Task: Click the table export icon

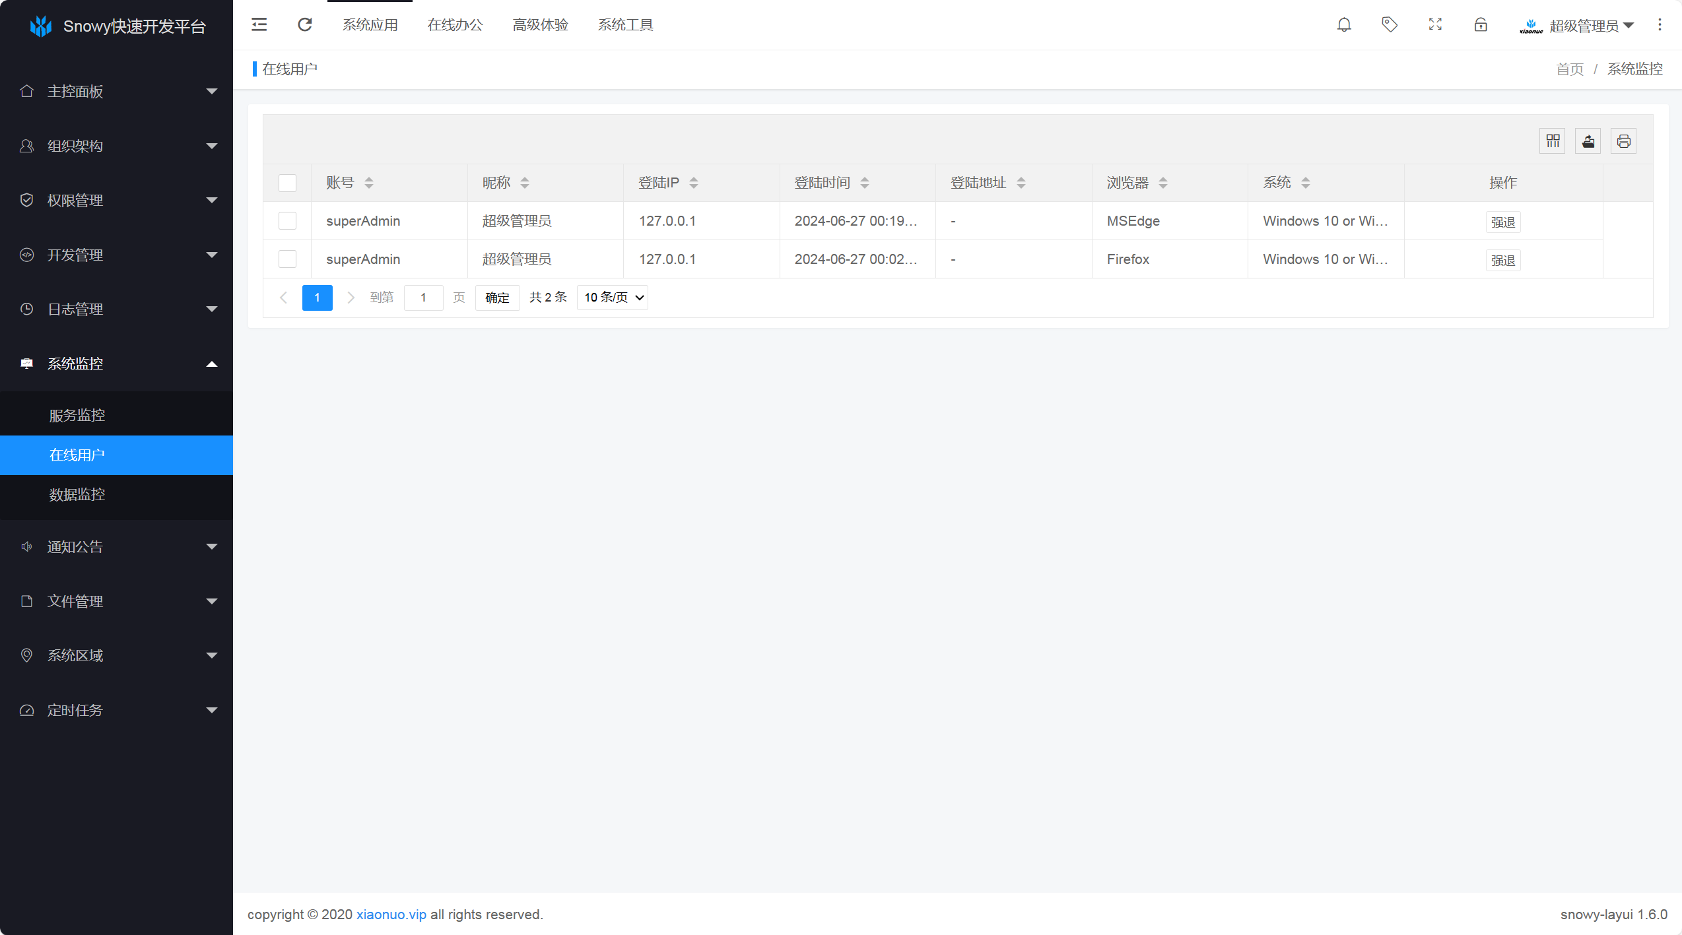Action: point(1588,141)
